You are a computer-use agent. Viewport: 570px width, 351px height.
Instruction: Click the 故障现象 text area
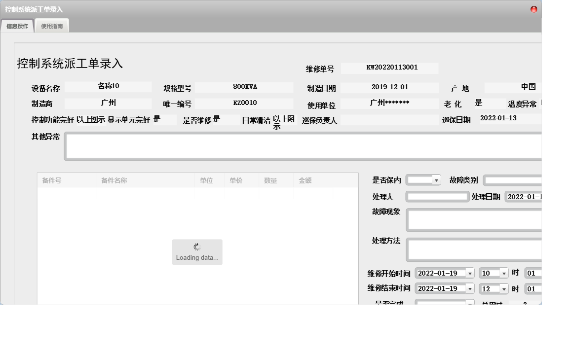coord(474,220)
